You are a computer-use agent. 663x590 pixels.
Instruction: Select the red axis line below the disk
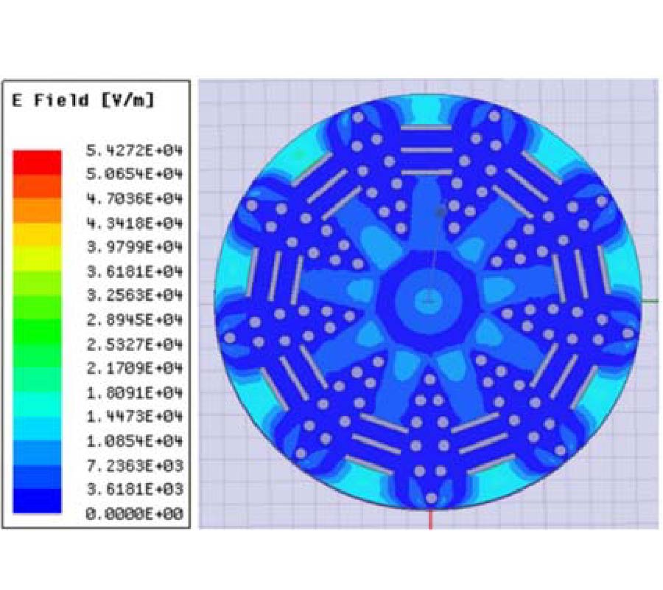(430, 519)
